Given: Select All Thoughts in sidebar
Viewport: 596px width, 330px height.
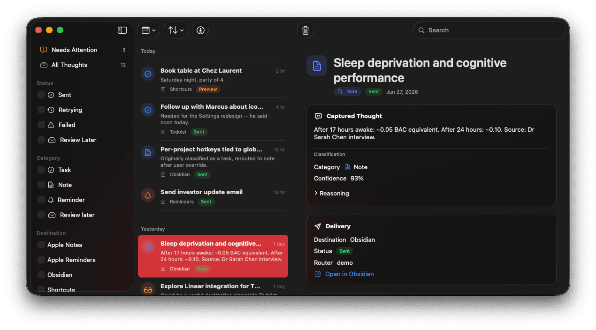Looking at the screenshot, I should click(82, 65).
